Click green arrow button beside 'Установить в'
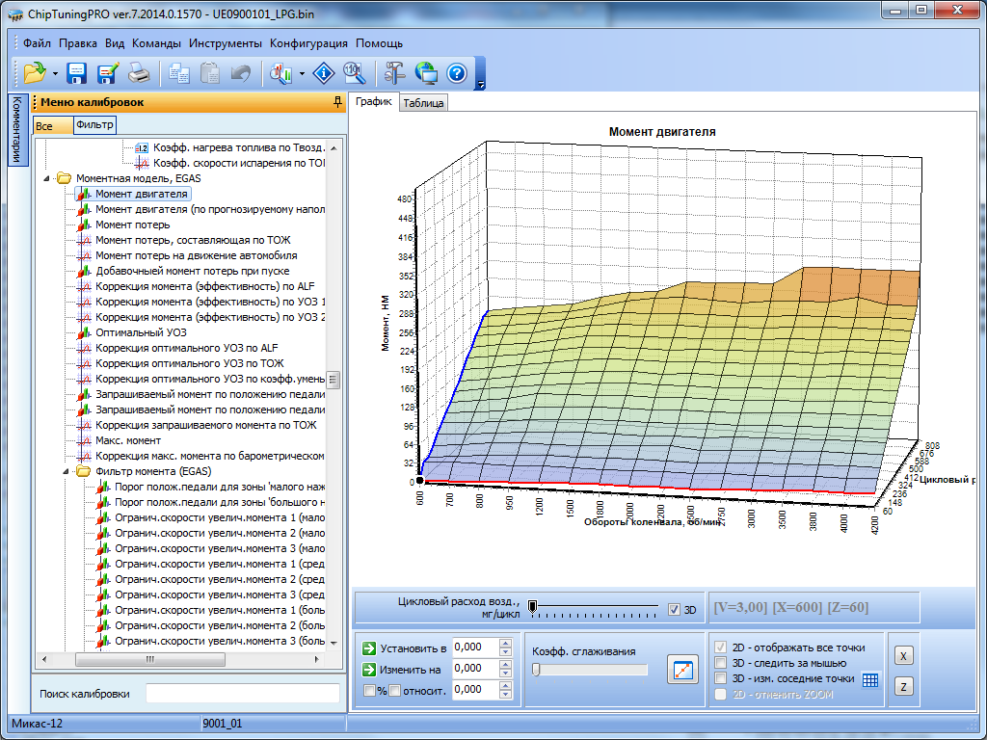The image size is (987, 740). (x=369, y=647)
